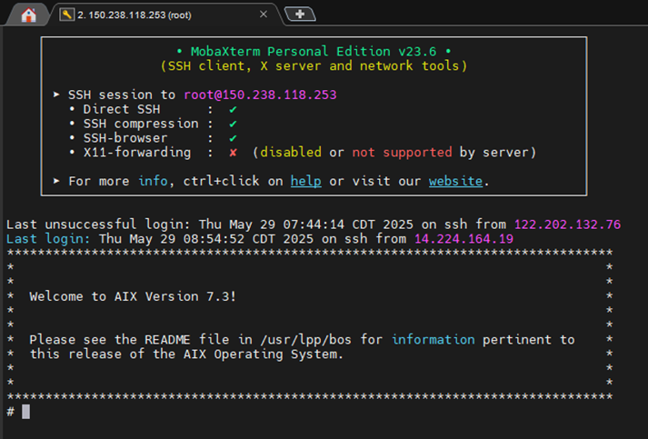Image resolution: width=648 pixels, height=439 pixels.
Task: Click the root@150.238.118.253 session address
Action: tap(260, 95)
